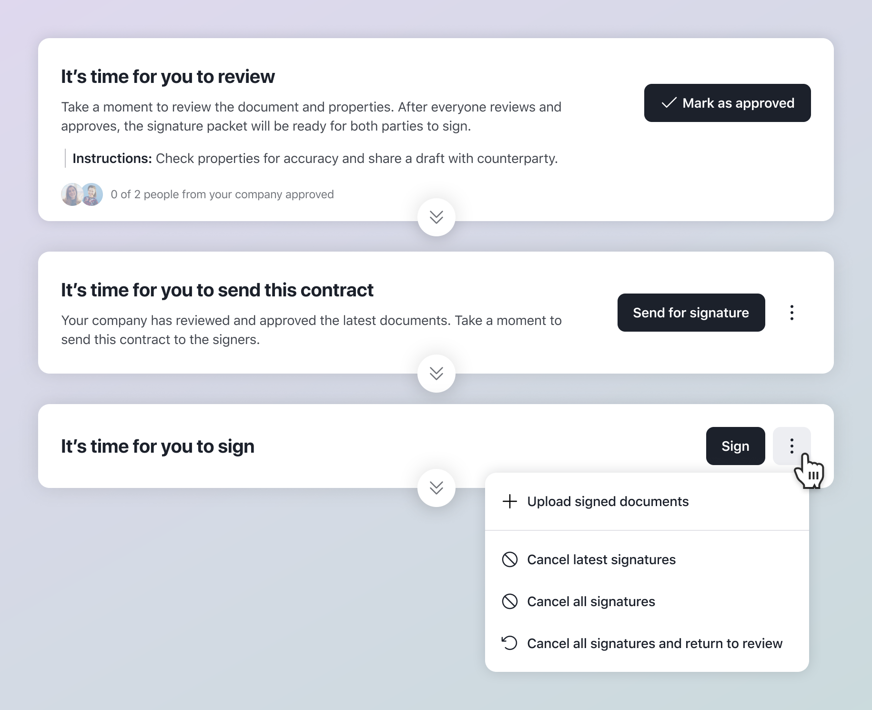Click the Send for signature button
This screenshot has height=710, width=872.
(x=691, y=313)
